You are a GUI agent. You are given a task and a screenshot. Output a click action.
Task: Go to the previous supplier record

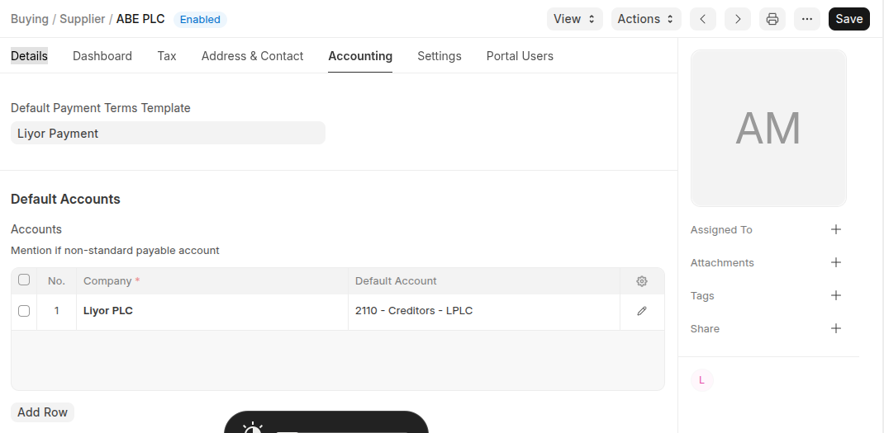pyautogui.click(x=702, y=19)
